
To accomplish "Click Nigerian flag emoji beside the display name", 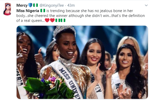I will click(x=36, y=5).
